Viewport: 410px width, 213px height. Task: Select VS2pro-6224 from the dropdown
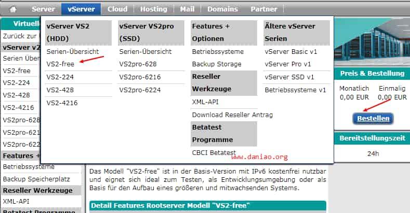(x=140, y=90)
